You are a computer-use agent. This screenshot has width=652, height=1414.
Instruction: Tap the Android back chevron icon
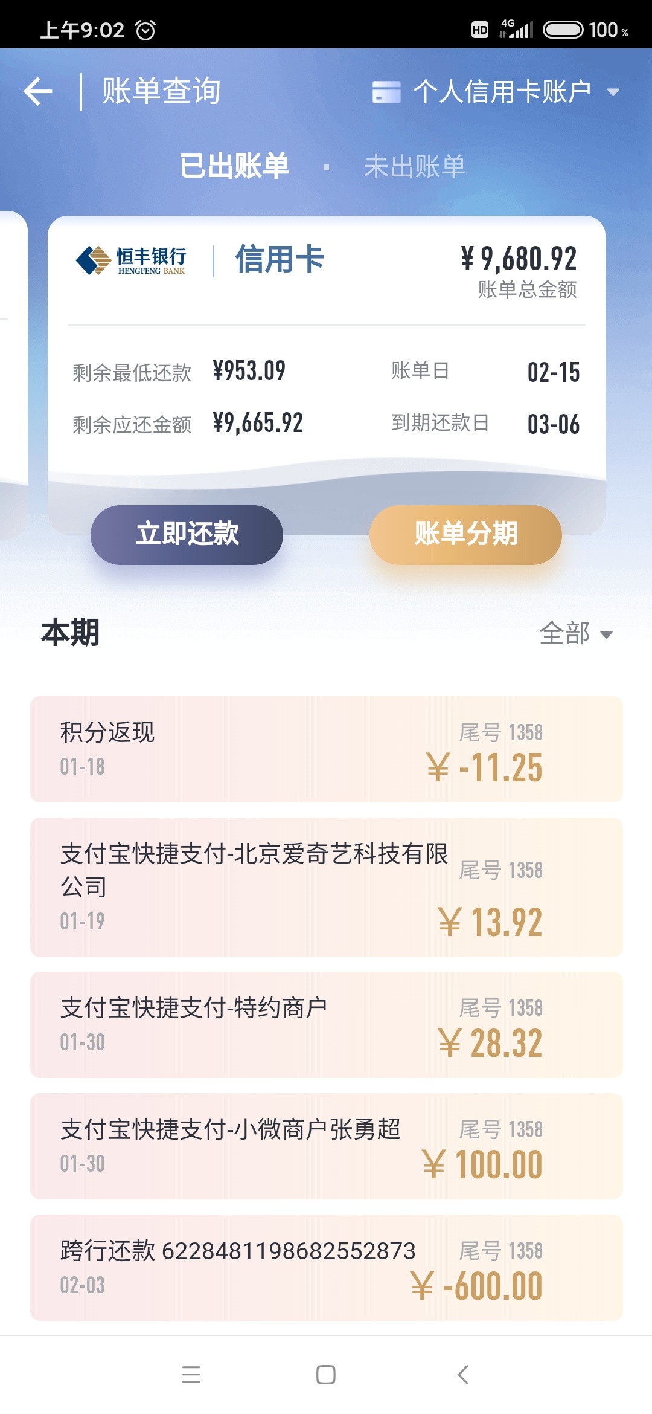click(463, 1374)
